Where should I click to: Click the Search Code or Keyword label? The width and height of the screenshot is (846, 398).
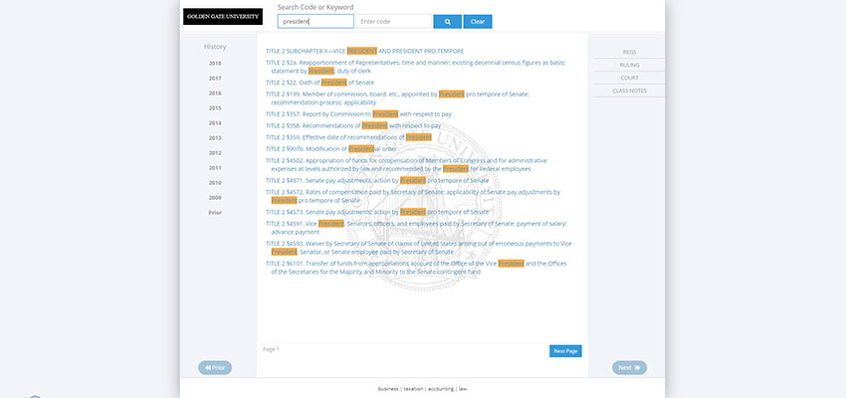point(316,7)
